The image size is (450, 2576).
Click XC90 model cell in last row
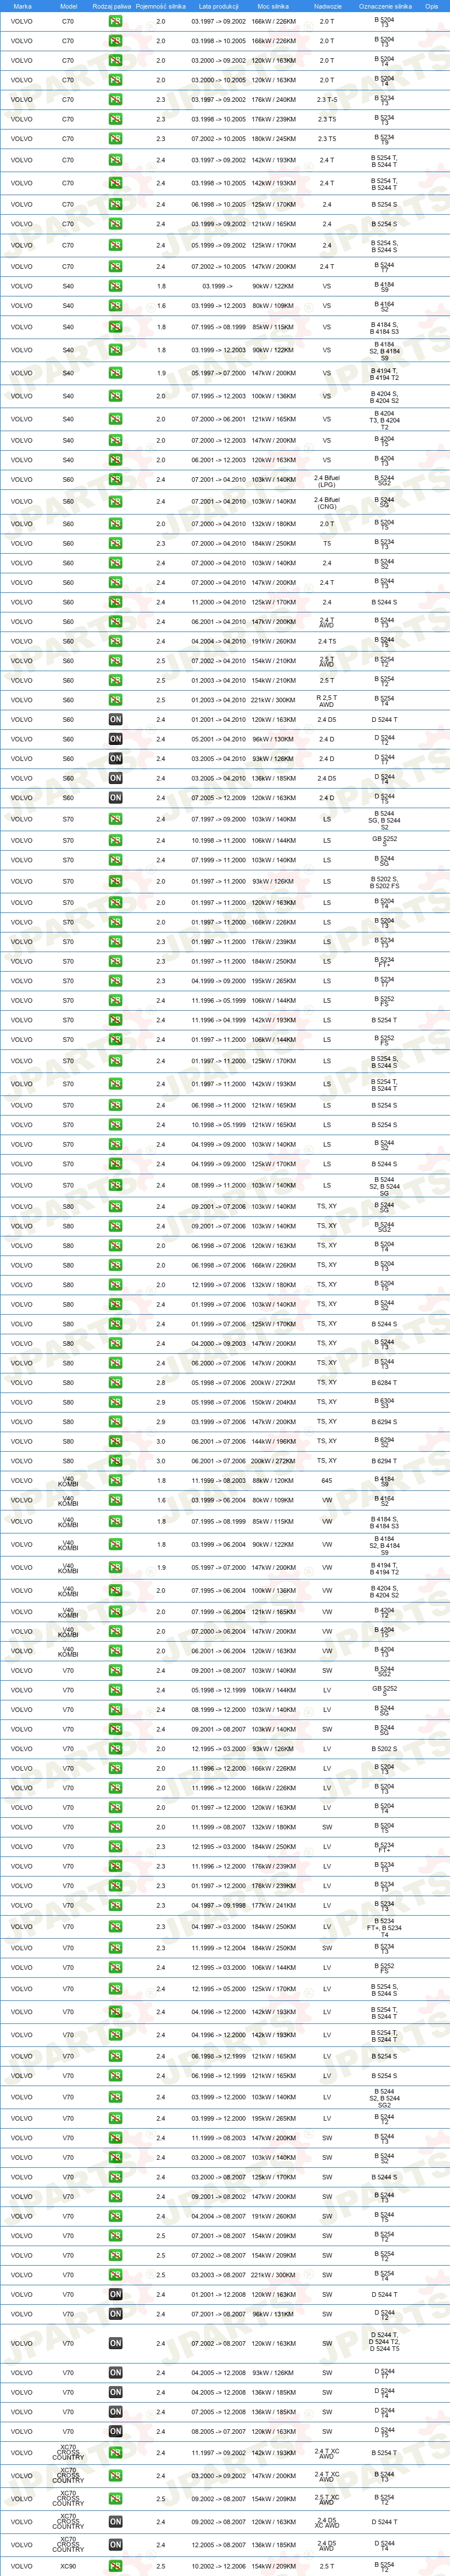tap(68, 2566)
